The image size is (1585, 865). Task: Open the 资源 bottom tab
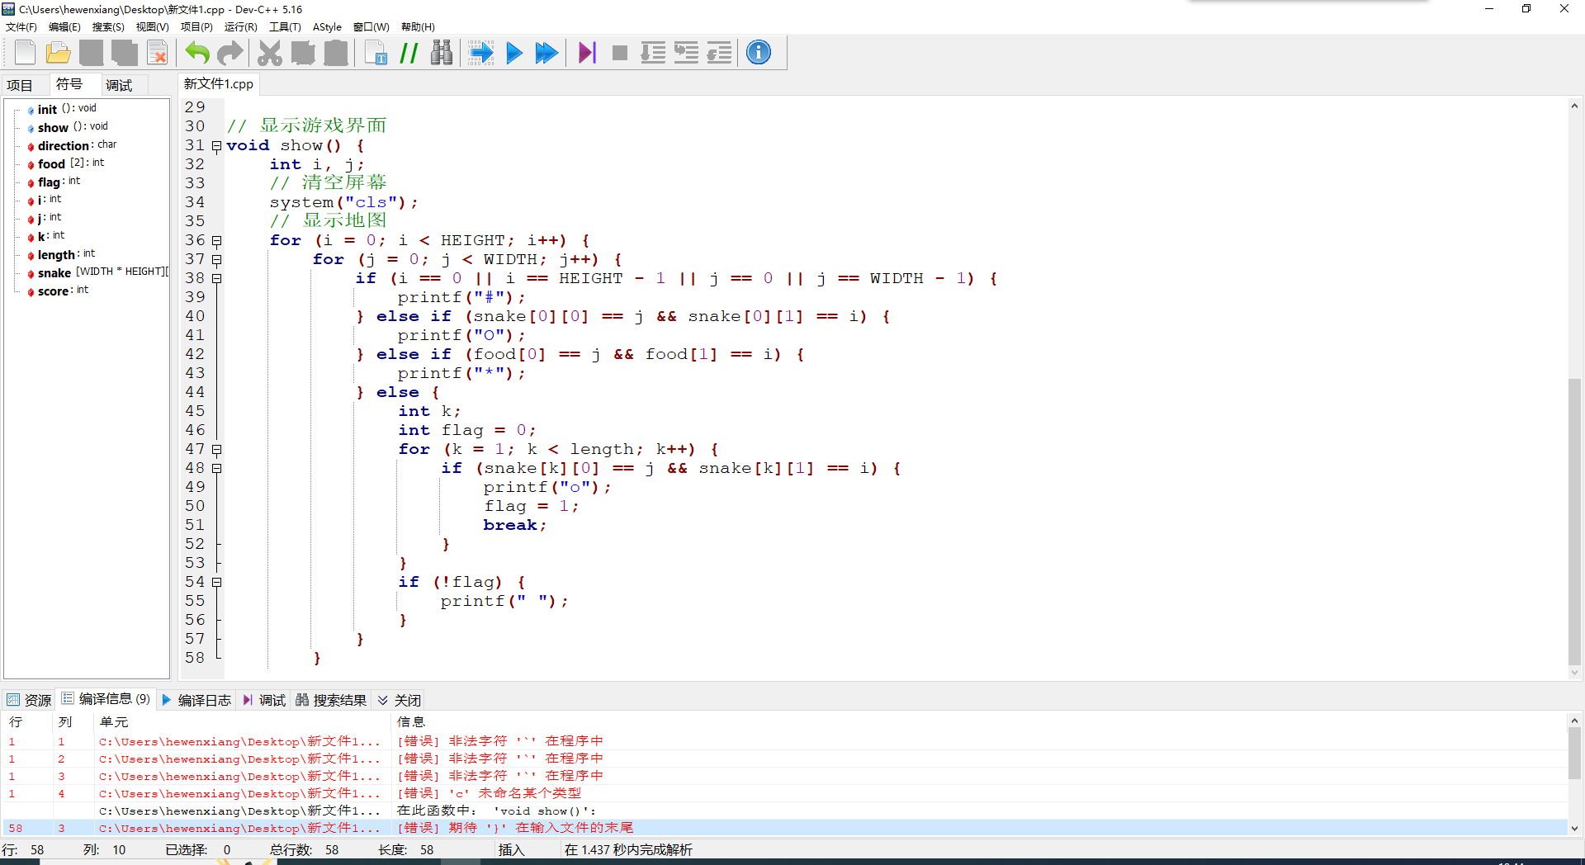click(30, 700)
